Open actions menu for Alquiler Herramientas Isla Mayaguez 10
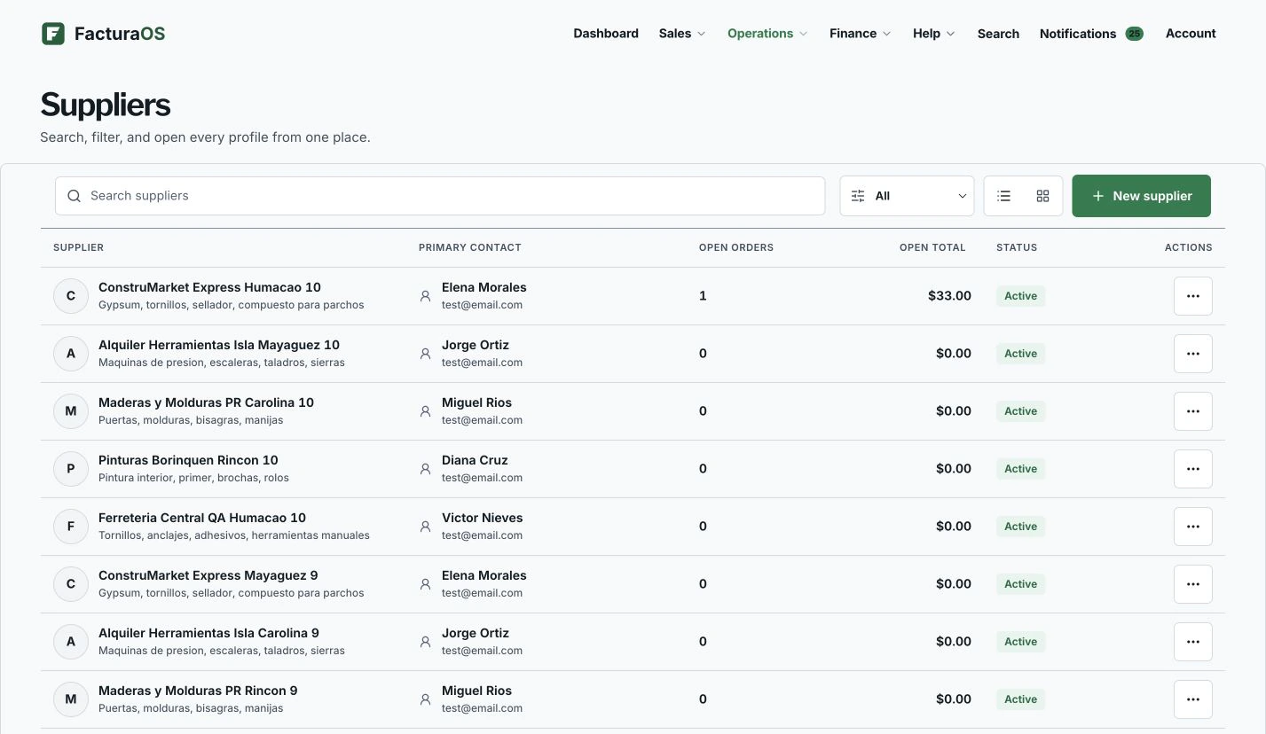 (1192, 354)
